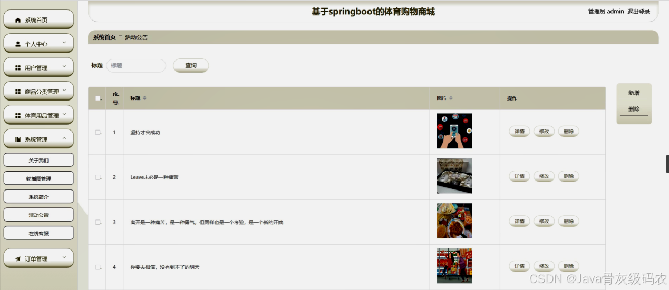The width and height of the screenshot is (669, 290).
Task: Collapse the 系统管理 menu chevron
Action: [64, 138]
